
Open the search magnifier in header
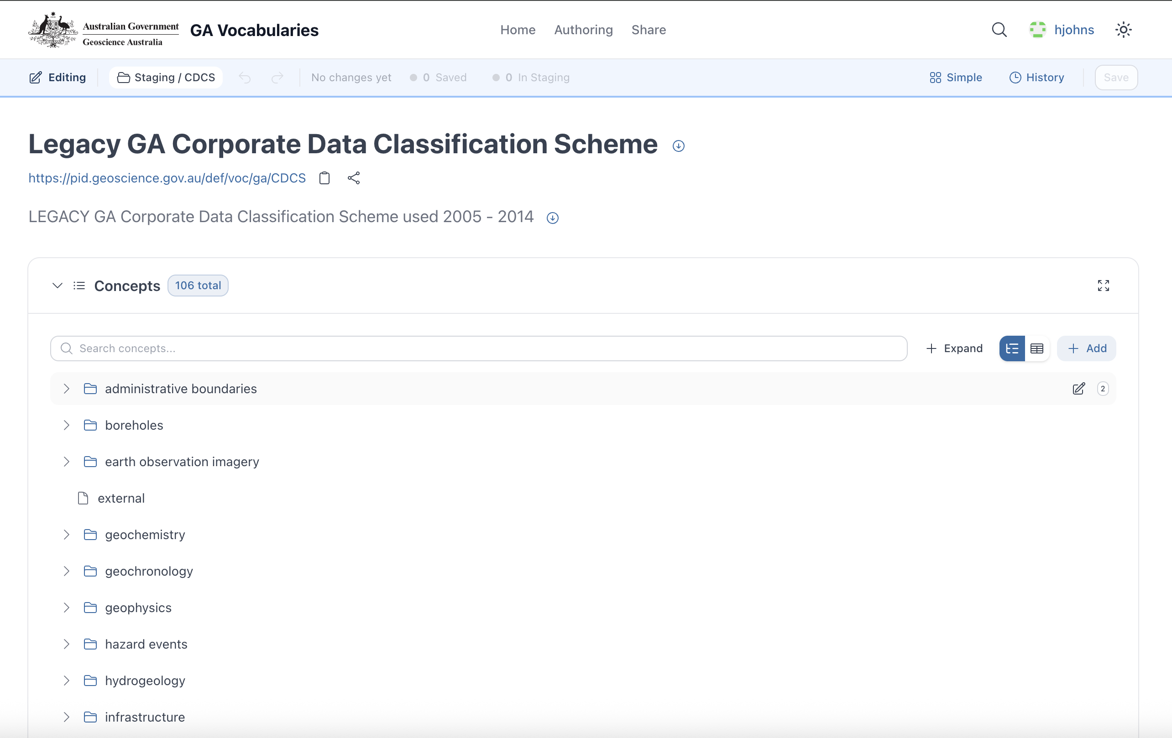pos(999,30)
